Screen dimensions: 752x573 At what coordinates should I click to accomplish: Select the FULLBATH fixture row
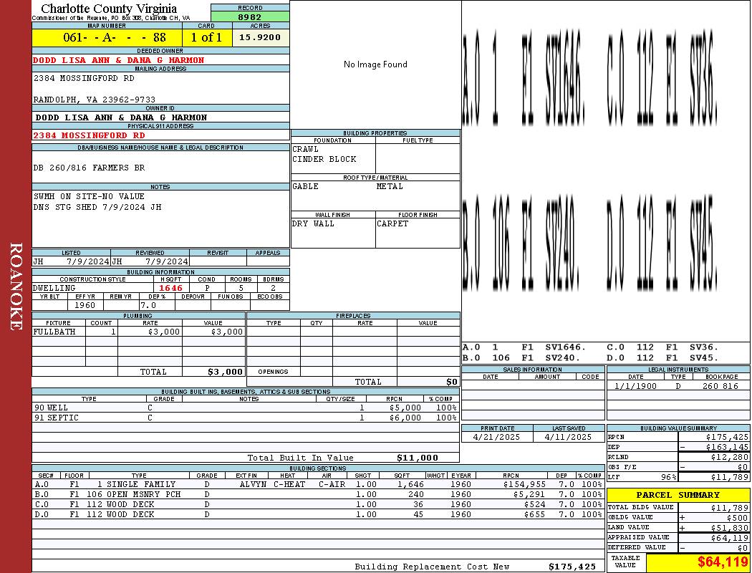coord(139,332)
